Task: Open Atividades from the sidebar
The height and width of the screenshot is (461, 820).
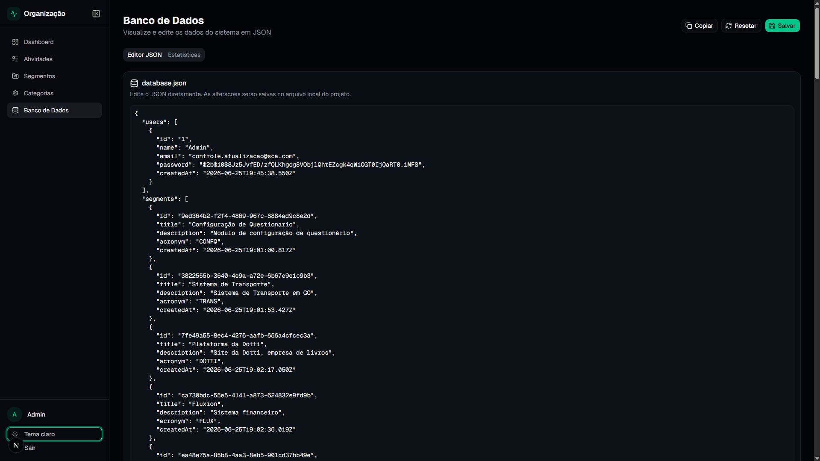Action: click(x=54, y=59)
